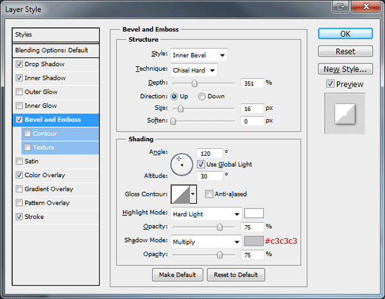The width and height of the screenshot is (385, 299).
Task: Click the Soften value field showing 0
Action: pyautogui.click(x=252, y=121)
